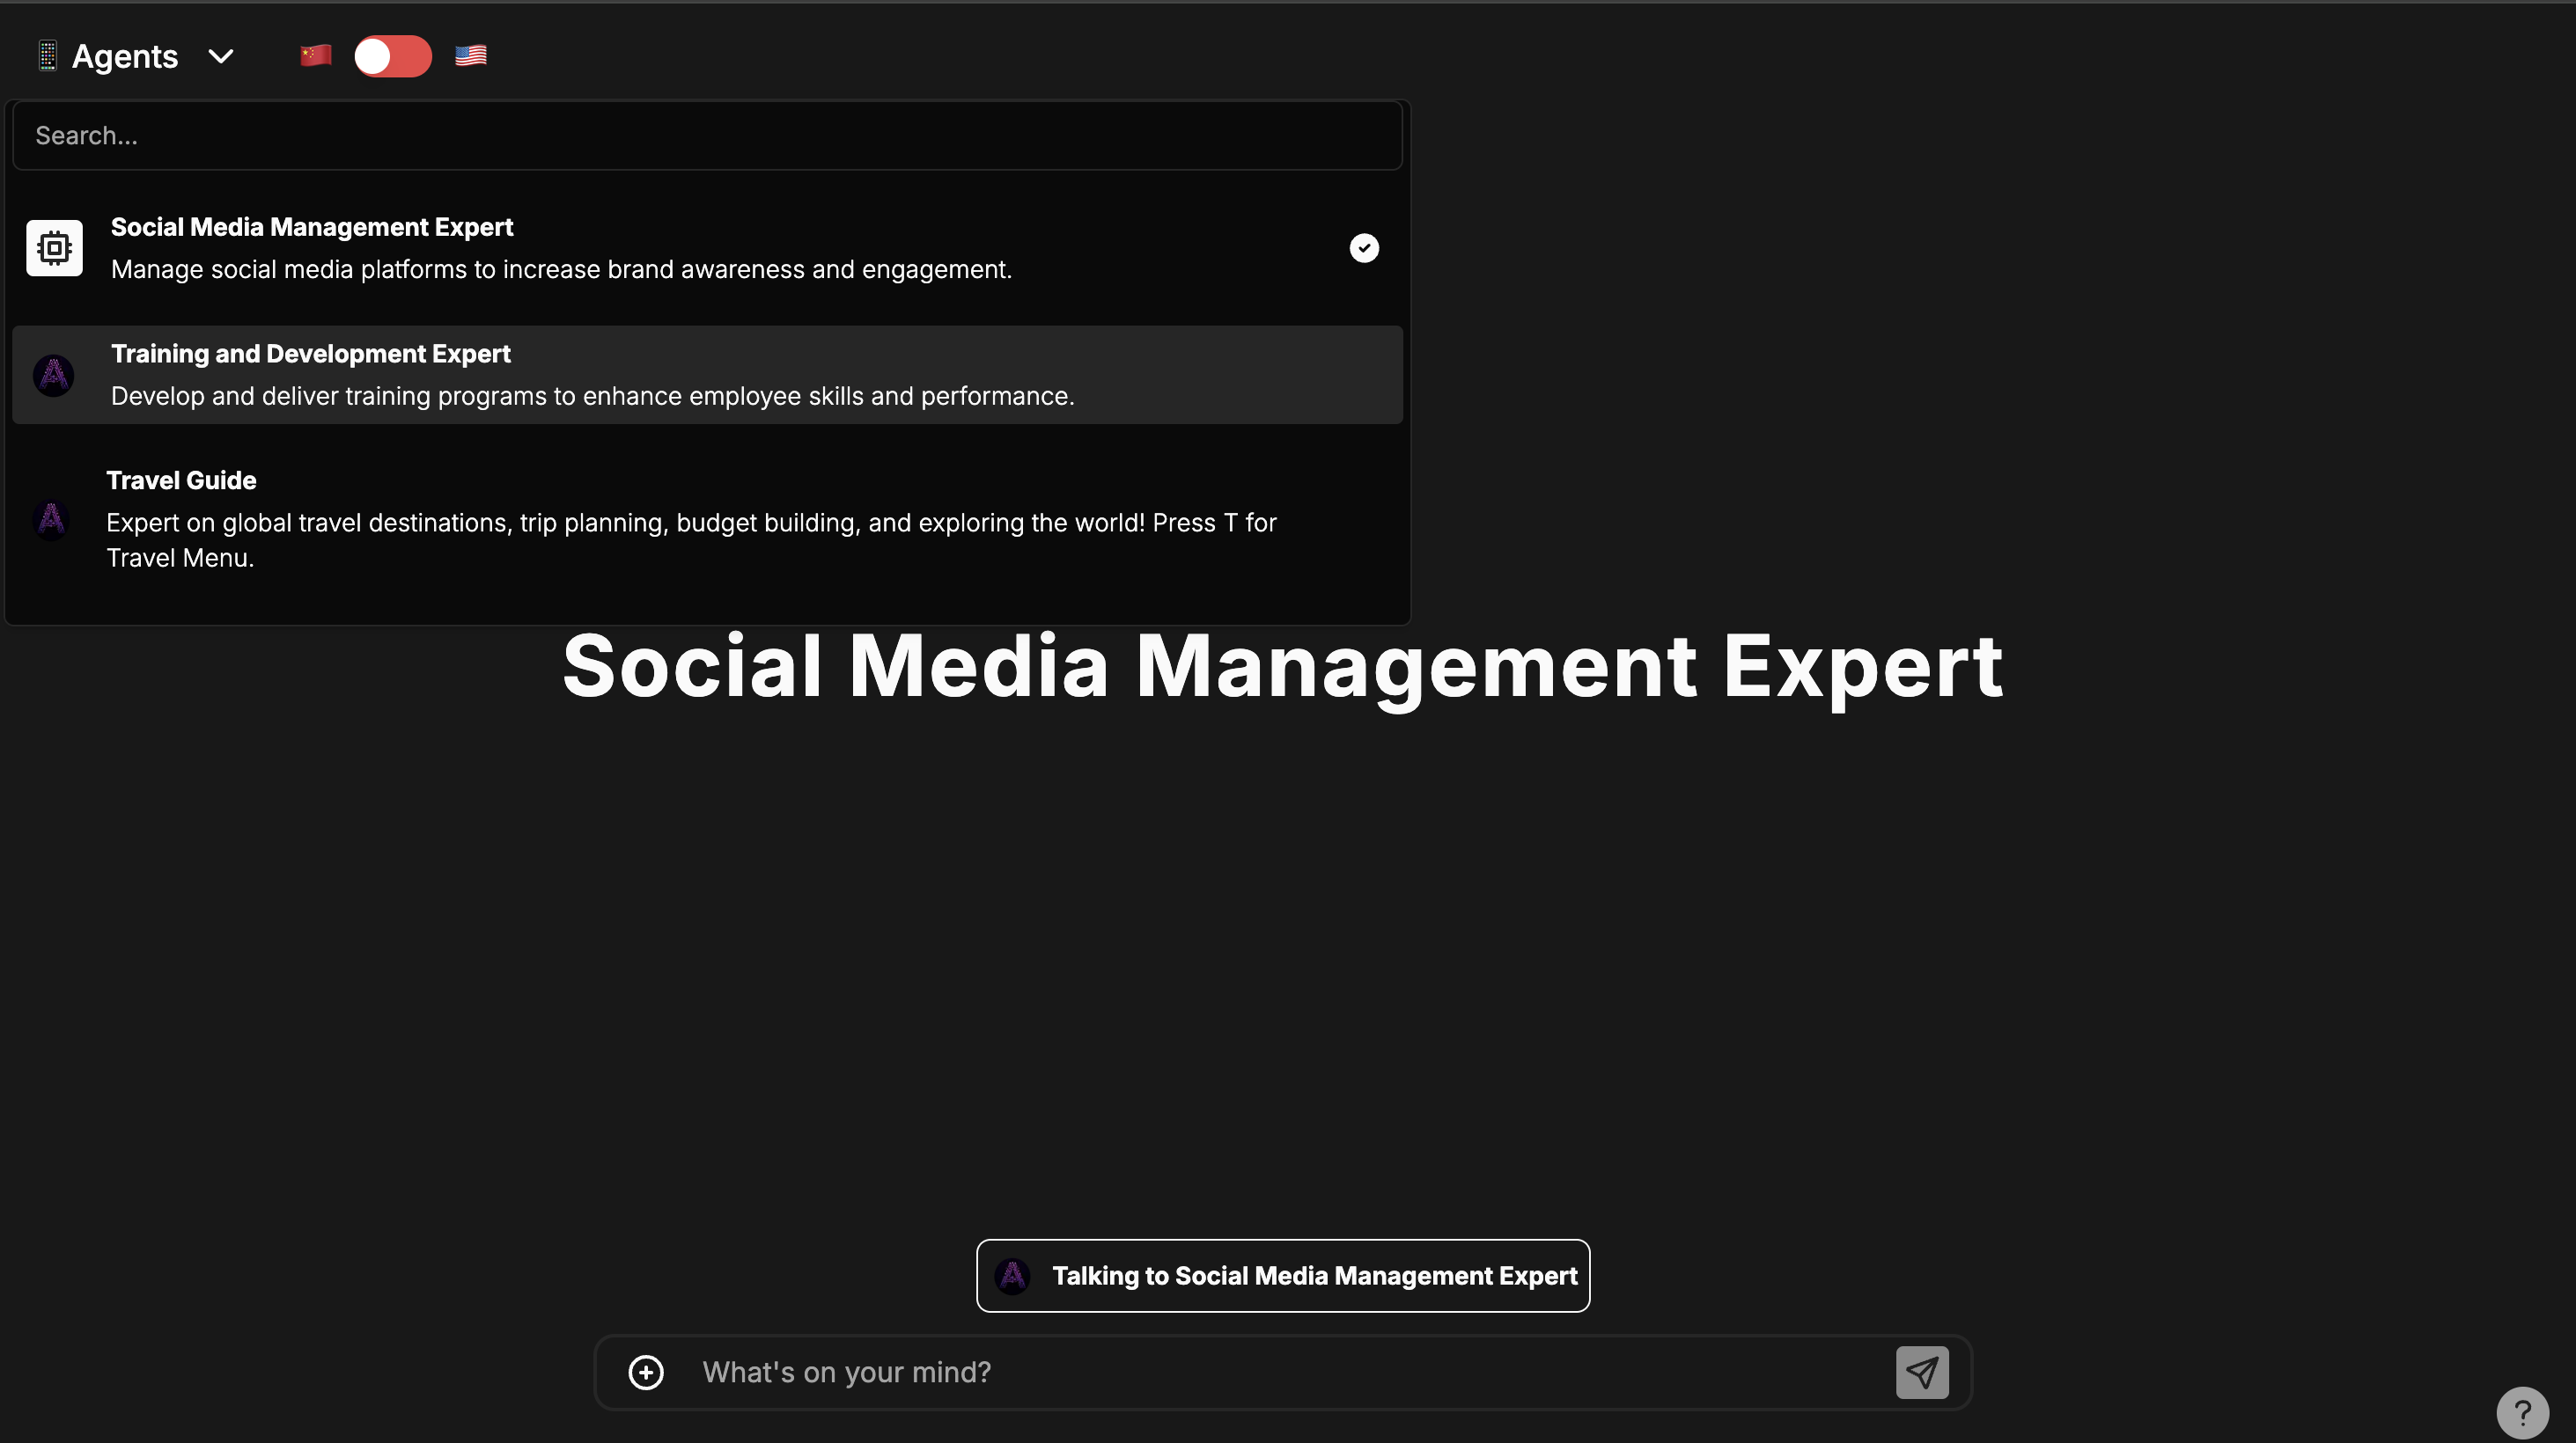Screen dimensions: 2576x1443
Task: Click the Agents dropdown label
Action: click(x=125, y=56)
